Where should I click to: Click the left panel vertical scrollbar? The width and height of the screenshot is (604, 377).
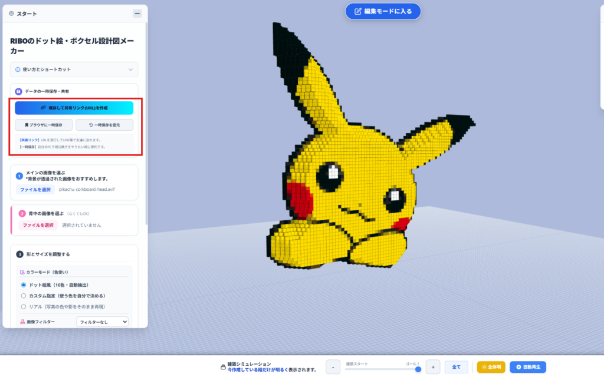click(146, 123)
